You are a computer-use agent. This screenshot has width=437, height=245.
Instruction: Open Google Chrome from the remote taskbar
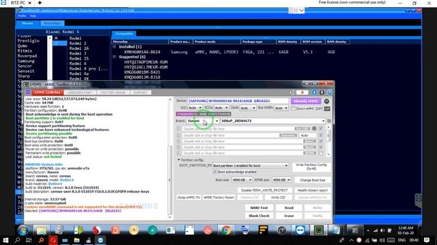pos(226,230)
